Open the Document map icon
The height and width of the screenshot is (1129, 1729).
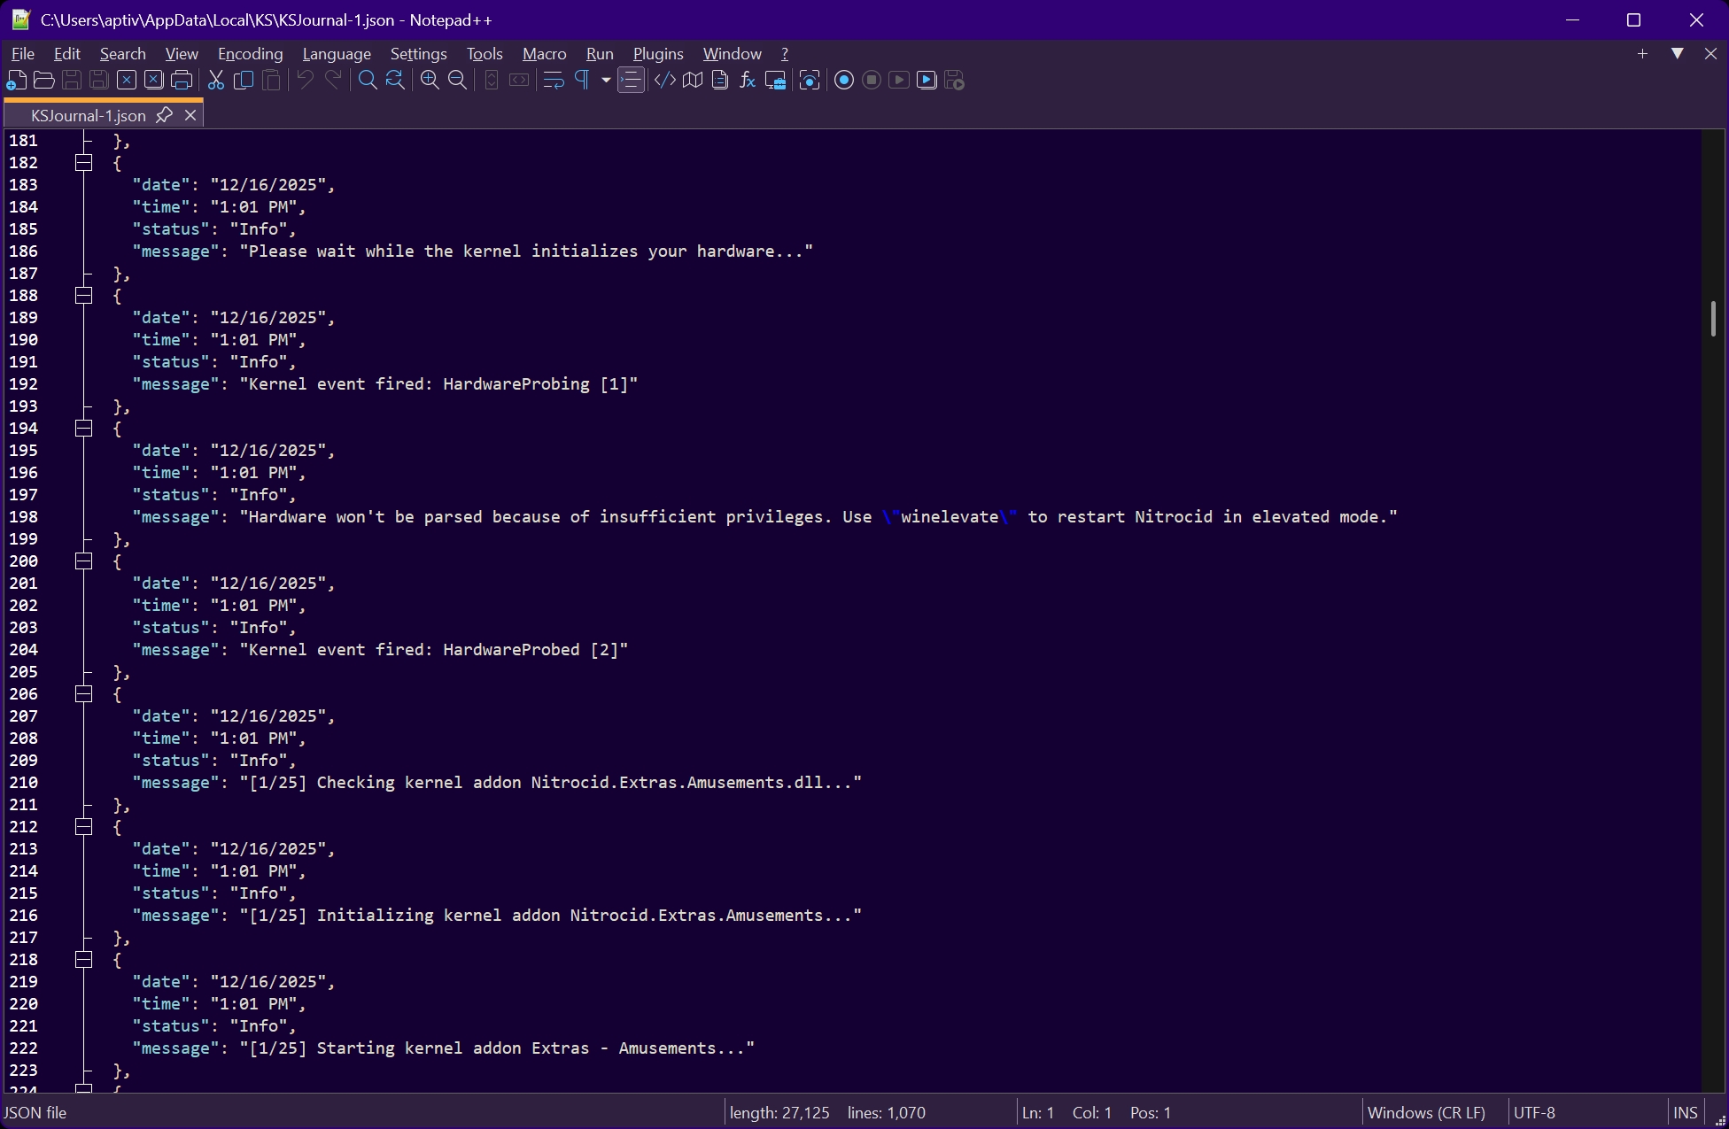click(x=693, y=81)
